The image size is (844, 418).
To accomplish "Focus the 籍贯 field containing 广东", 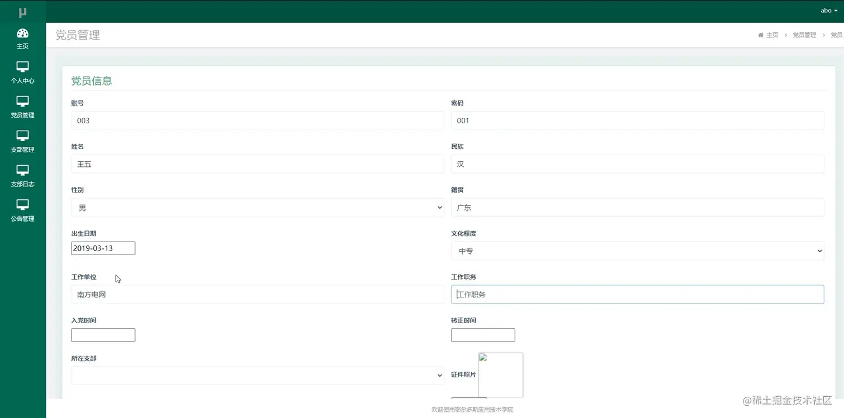I will point(637,208).
